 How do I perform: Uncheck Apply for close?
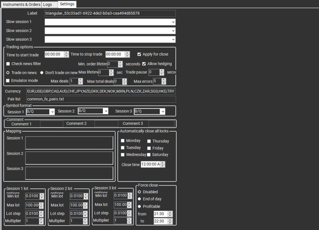(x=139, y=55)
